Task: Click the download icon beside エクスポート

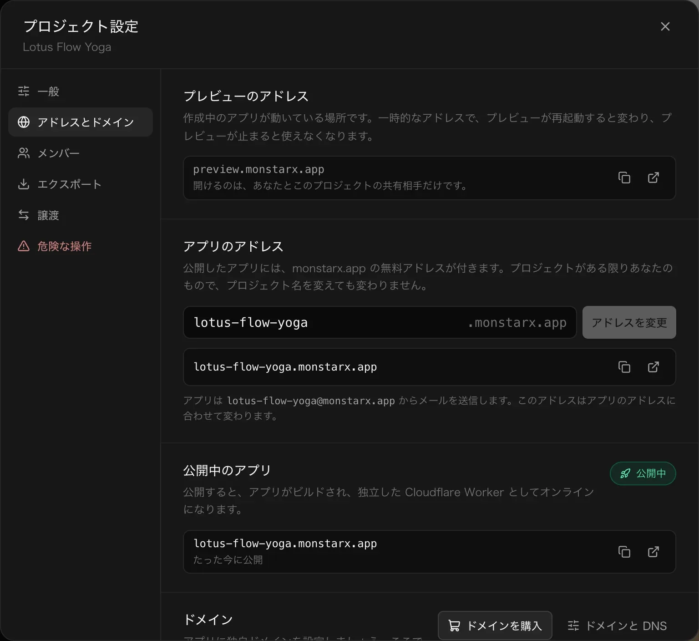Action: (x=24, y=184)
